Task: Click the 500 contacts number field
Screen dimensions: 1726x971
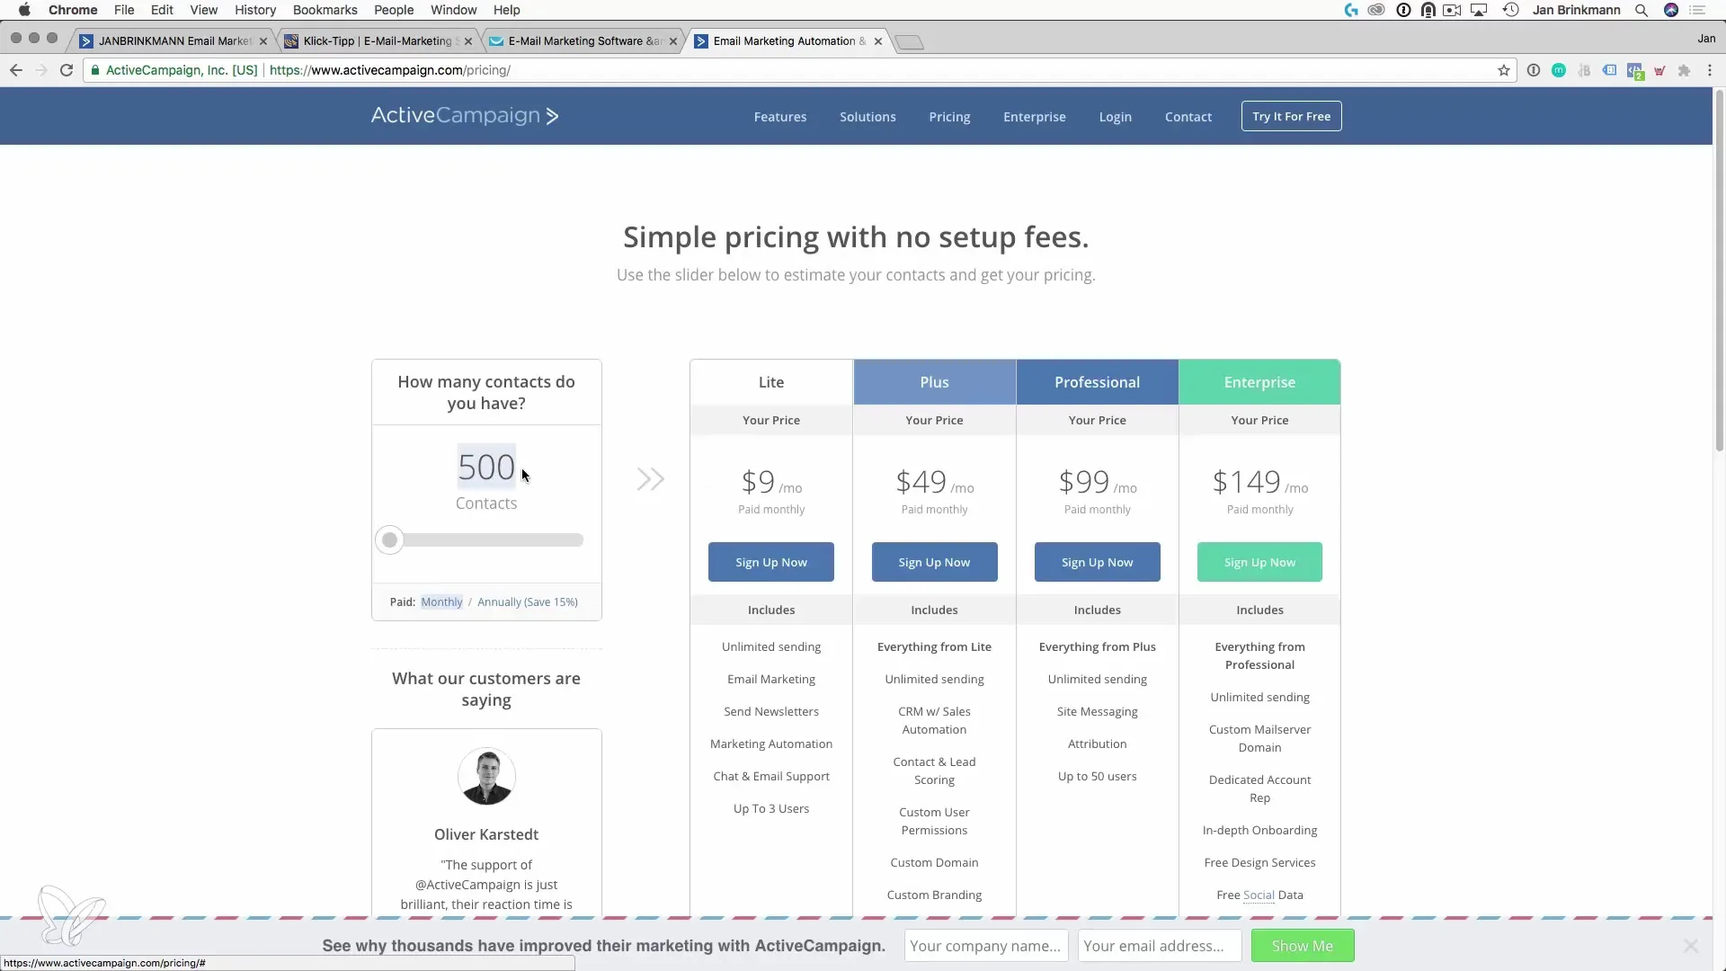Action: coord(486,467)
